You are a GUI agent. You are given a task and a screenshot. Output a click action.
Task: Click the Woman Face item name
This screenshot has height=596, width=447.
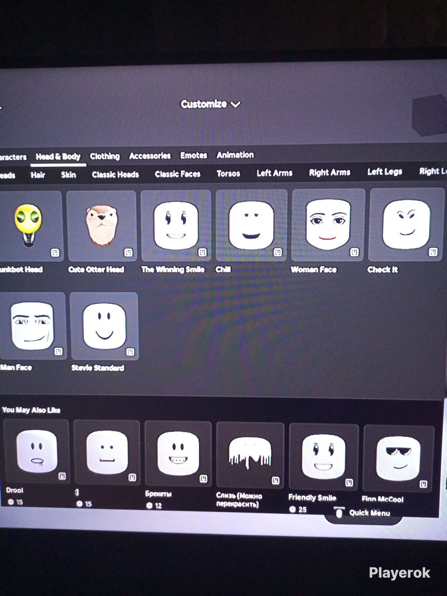coord(314,270)
